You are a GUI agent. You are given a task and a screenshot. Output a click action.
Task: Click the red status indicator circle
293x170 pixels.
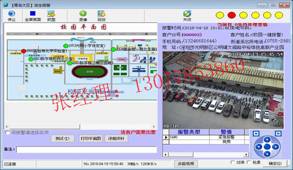232,15
